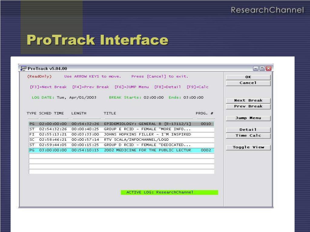This screenshot has height=232, width=310.
Task: Click scheduled time 02:58:46:21
Action: pyautogui.click(x=53, y=140)
